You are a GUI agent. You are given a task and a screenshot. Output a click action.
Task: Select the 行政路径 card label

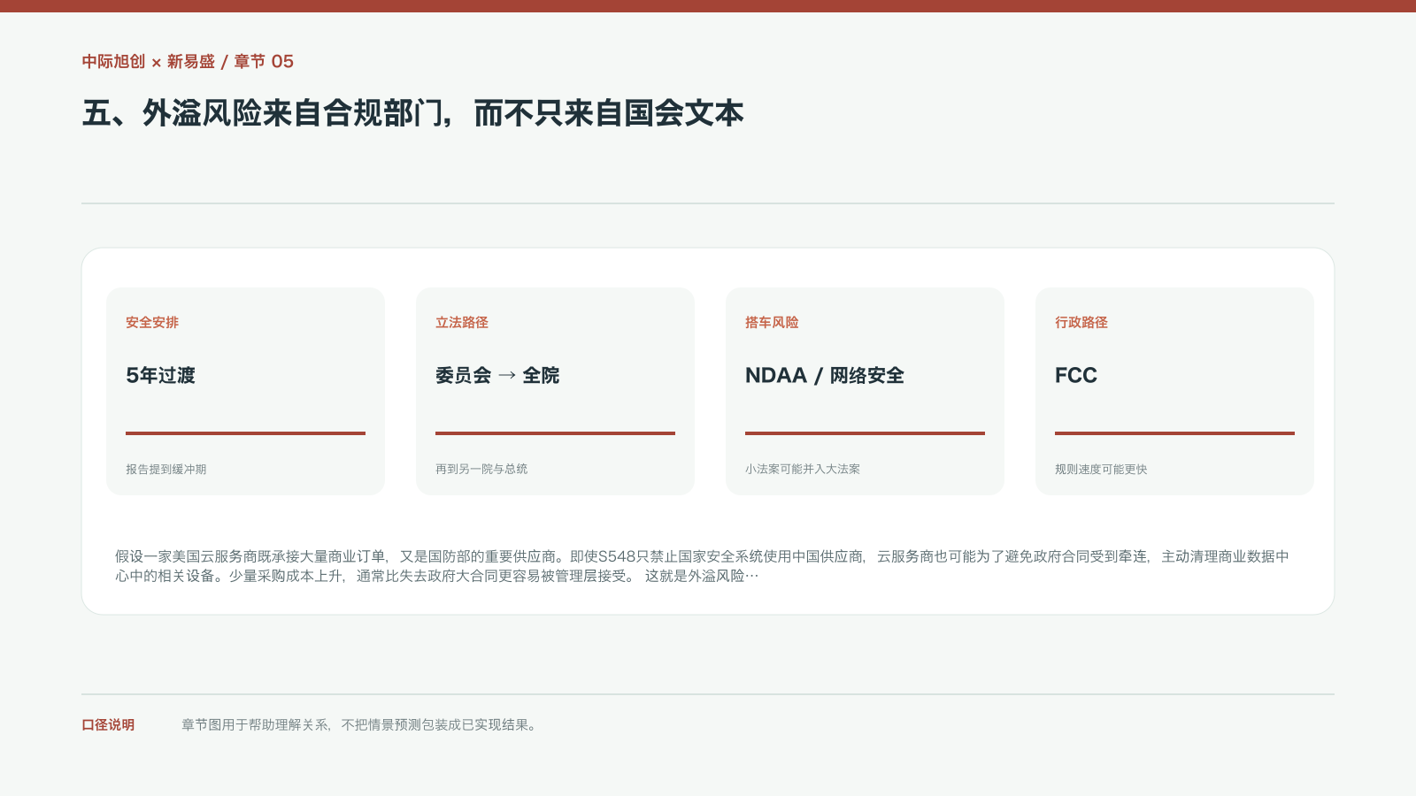pos(1081,322)
